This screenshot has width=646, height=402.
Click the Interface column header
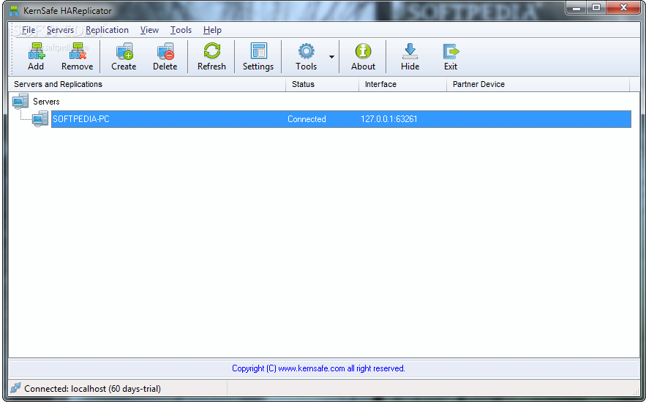402,84
